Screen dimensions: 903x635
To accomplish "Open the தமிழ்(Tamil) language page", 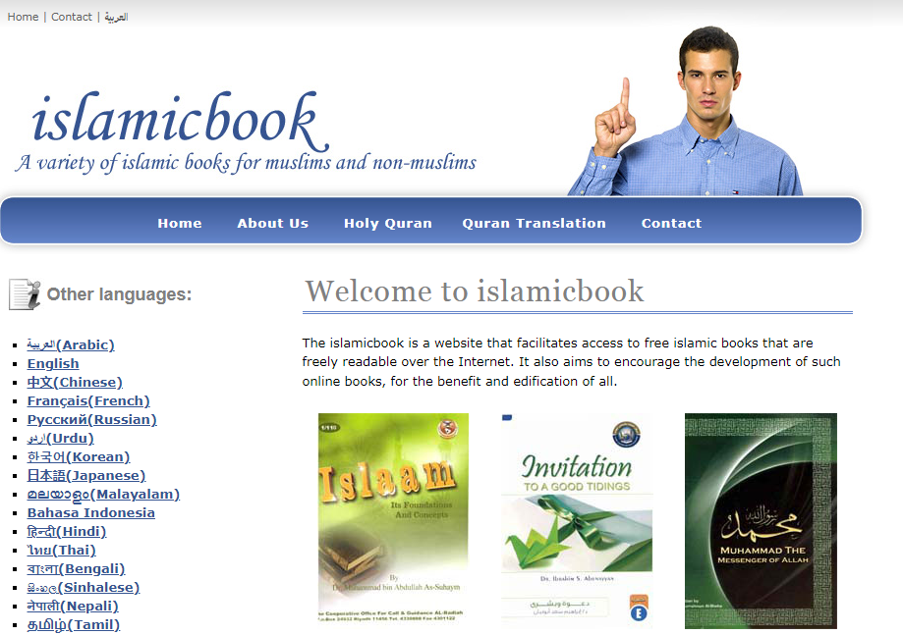I will click(74, 624).
